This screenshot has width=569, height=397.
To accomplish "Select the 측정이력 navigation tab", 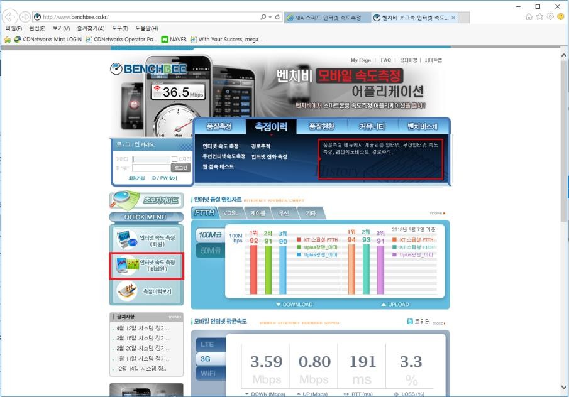I will [271, 126].
